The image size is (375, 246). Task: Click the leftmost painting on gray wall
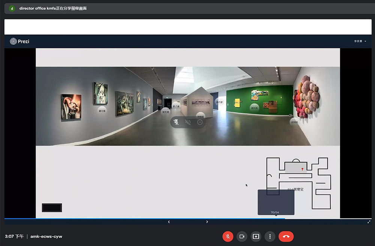(x=71, y=107)
